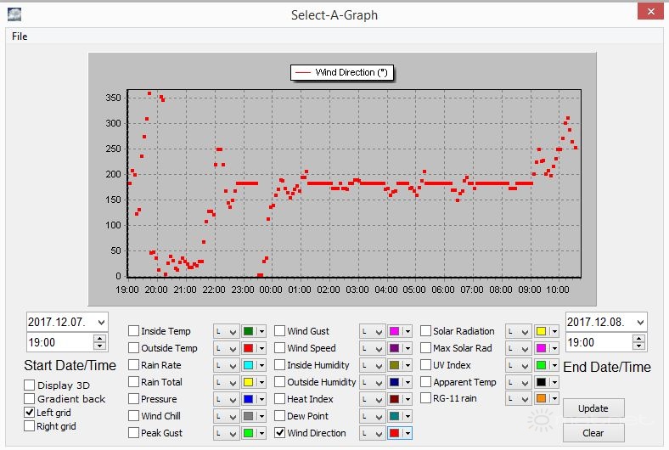The height and width of the screenshot is (450, 669).
Task: Expand the start date dropdown
Action: [x=101, y=323]
